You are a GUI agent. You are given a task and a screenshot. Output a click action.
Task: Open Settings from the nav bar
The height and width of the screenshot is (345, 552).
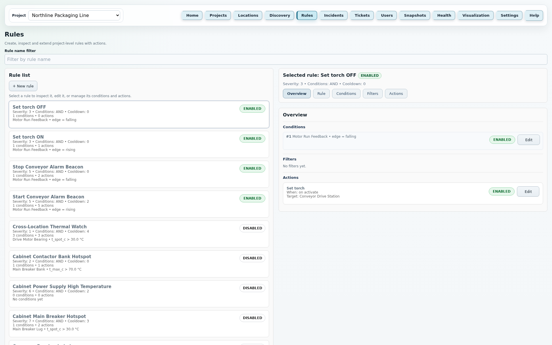click(509, 16)
